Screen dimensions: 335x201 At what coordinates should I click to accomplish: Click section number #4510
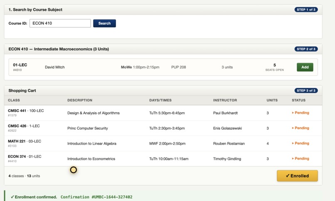(x=17, y=70)
